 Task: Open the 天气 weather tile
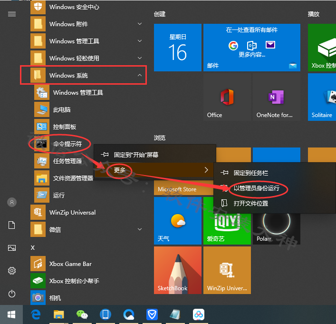point(178,221)
